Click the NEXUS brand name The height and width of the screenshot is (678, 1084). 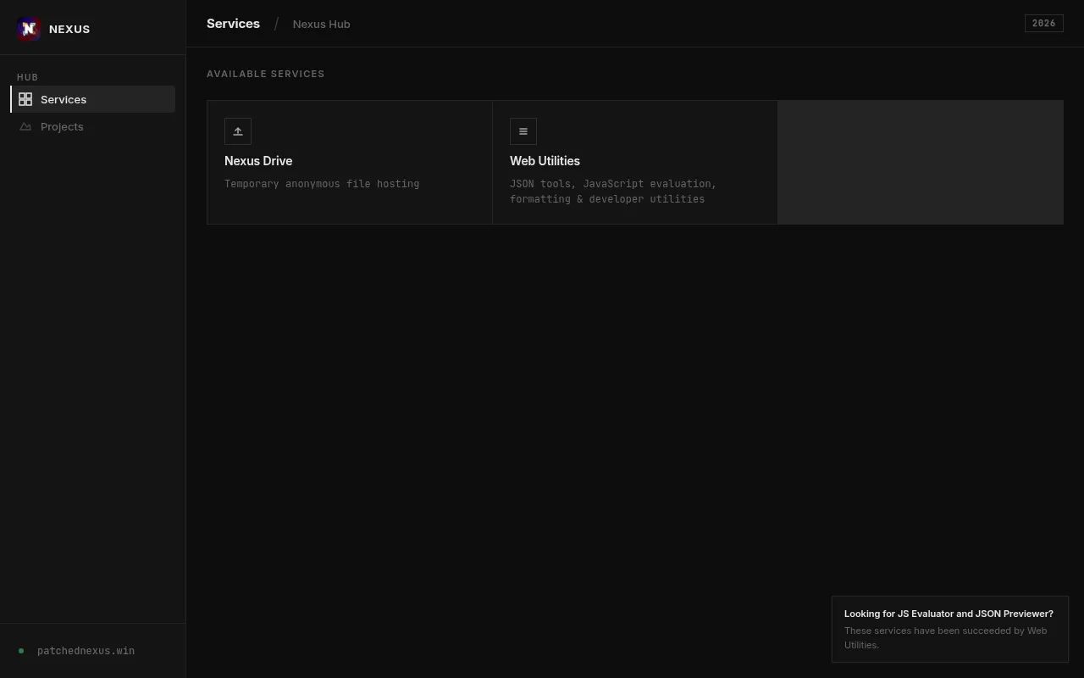pos(69,29)
